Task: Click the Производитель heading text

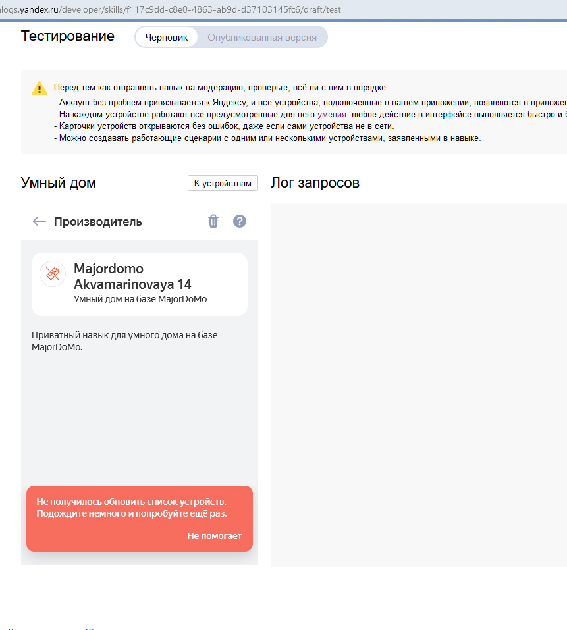Action: pos(98,222)
